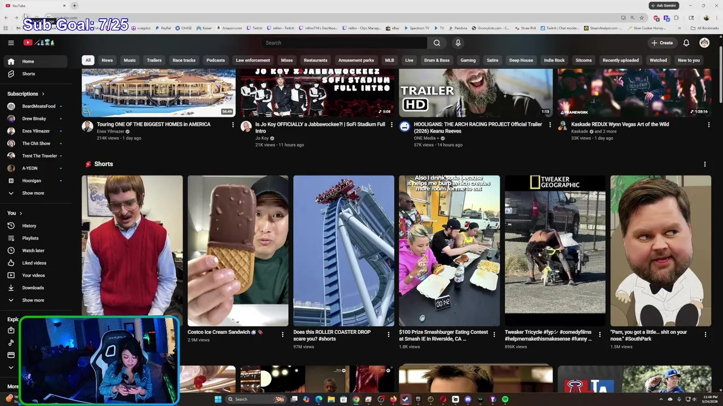Click inside the YouTube search field

point(344,43)
